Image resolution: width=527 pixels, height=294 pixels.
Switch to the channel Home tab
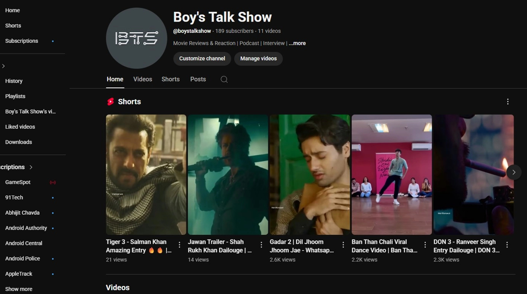click(x=115, y=79)
